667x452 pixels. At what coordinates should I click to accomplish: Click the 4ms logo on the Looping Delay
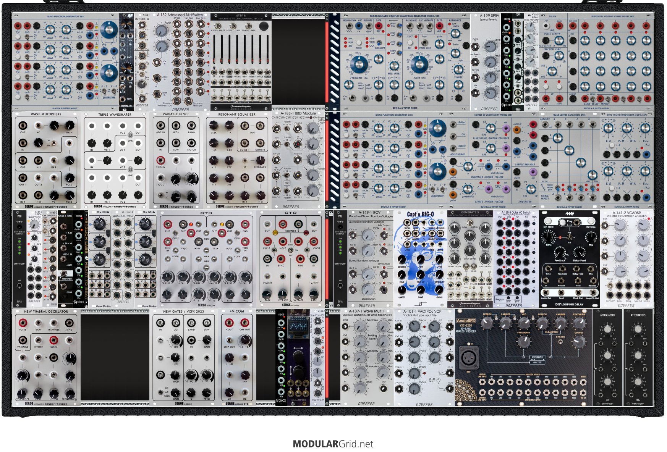(x=569, y=214)
